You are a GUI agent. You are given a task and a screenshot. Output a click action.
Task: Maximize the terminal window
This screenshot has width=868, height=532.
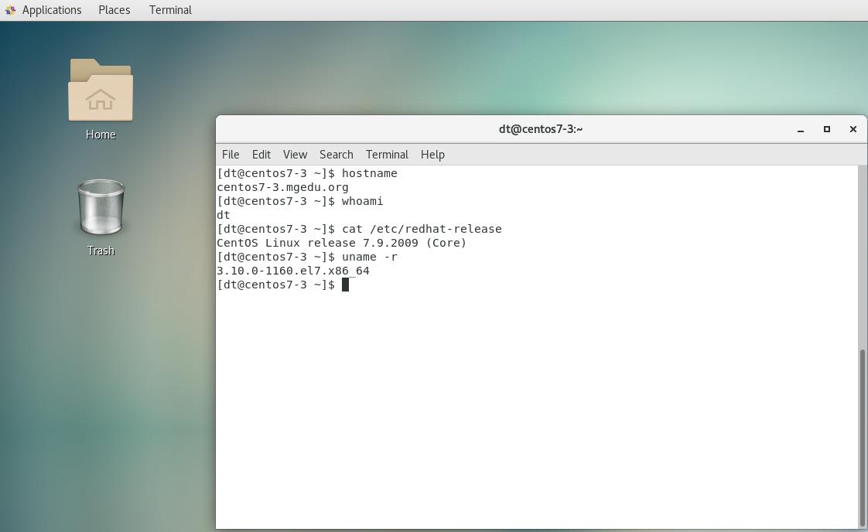pyautogui.click(x=827, y=129)
